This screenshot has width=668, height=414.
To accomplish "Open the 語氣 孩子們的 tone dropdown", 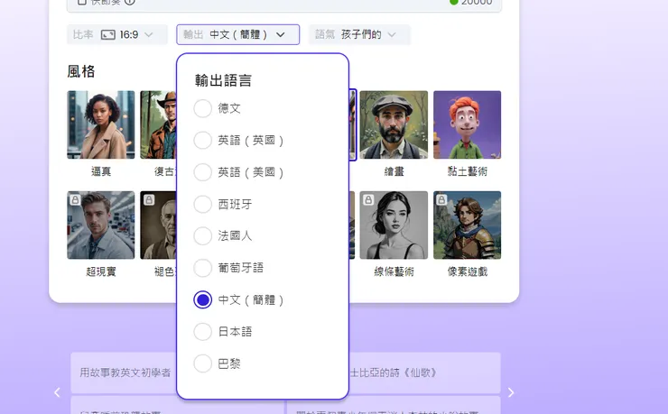I will (x=359, y=34).
